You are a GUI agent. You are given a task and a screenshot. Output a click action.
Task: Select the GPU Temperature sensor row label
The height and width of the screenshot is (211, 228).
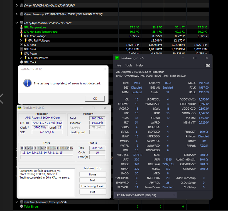click(35, 27)
